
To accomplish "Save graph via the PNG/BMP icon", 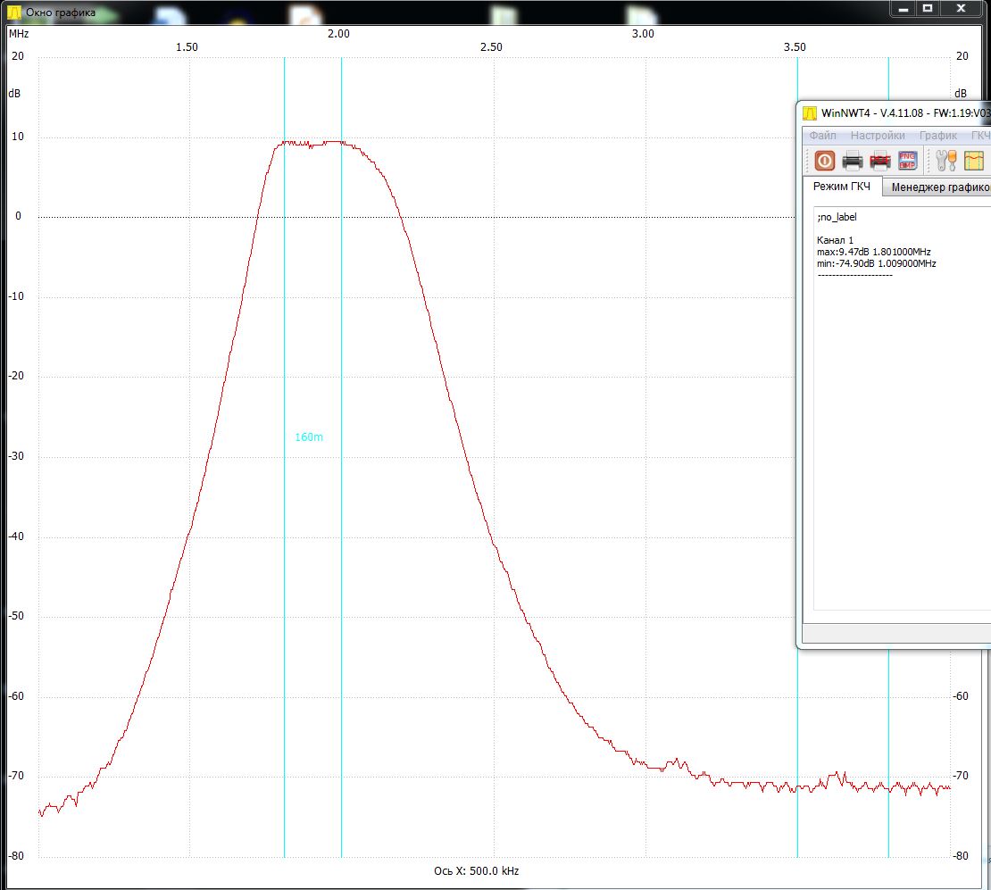I will [908, 161].
